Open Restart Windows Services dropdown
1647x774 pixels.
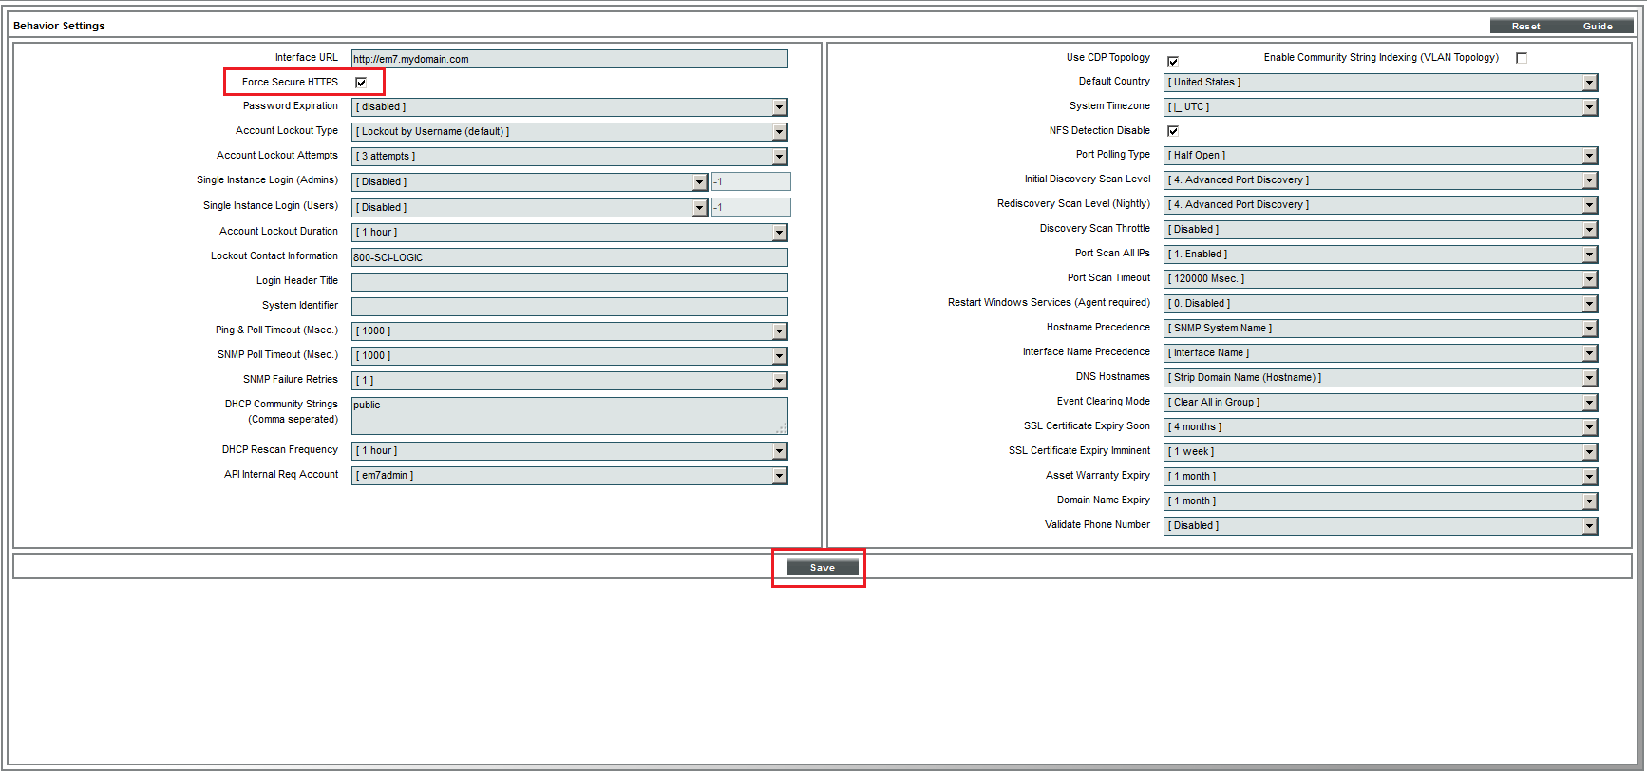pos(1381,304)
